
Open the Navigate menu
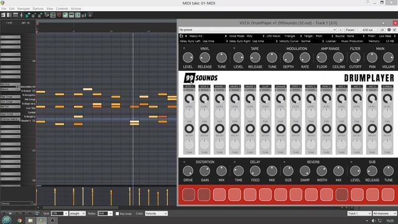[x=24, y=9]
